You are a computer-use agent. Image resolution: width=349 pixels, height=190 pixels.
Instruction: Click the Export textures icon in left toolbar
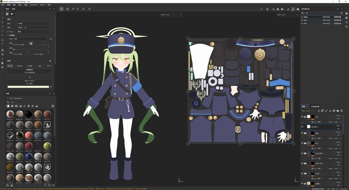click(2, 50)
